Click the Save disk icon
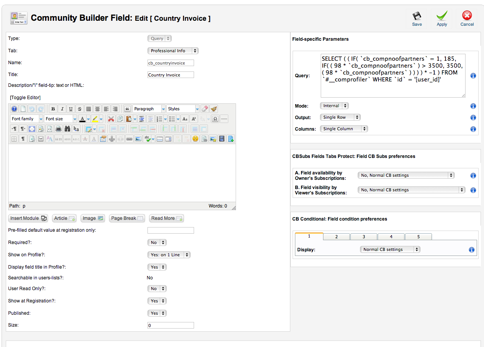484x347 pixels. pos(417,16)
